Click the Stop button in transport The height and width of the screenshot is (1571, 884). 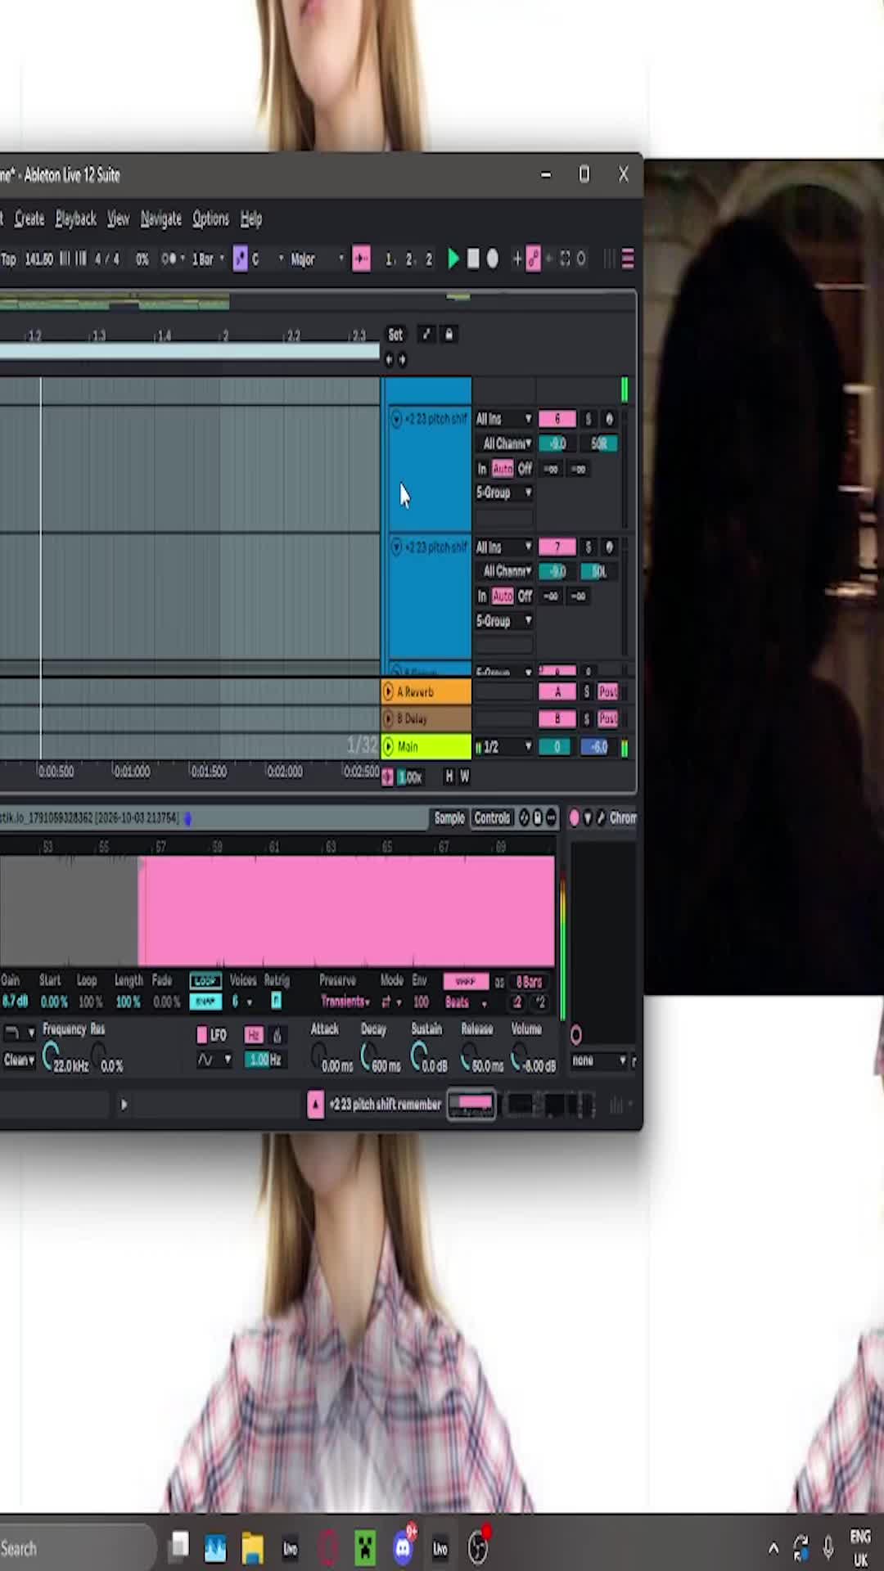(x=473, y=259)
